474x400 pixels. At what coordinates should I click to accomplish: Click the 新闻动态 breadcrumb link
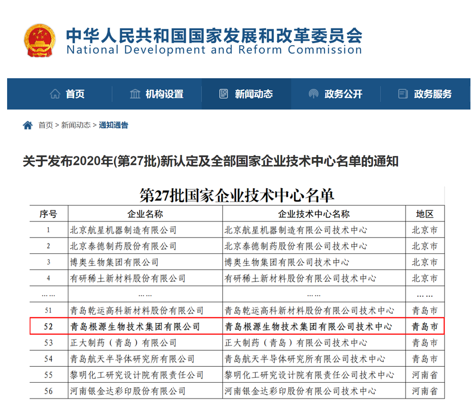pyautogui.click(x=76, y=125)
